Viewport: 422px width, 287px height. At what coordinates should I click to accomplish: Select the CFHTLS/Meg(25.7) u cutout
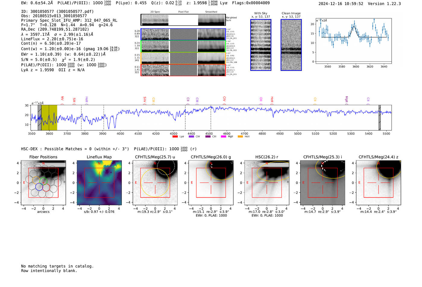(155, 182)
